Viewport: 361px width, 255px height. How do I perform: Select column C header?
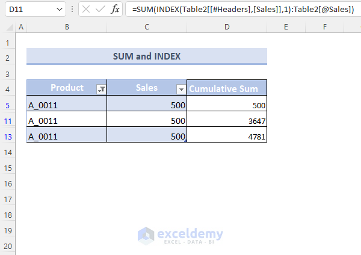click(x=147, y=27)
